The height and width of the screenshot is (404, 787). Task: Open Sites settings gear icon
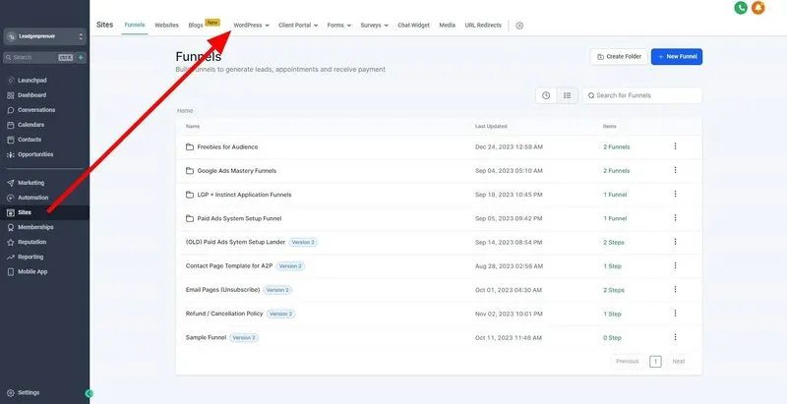coord(519,26)
